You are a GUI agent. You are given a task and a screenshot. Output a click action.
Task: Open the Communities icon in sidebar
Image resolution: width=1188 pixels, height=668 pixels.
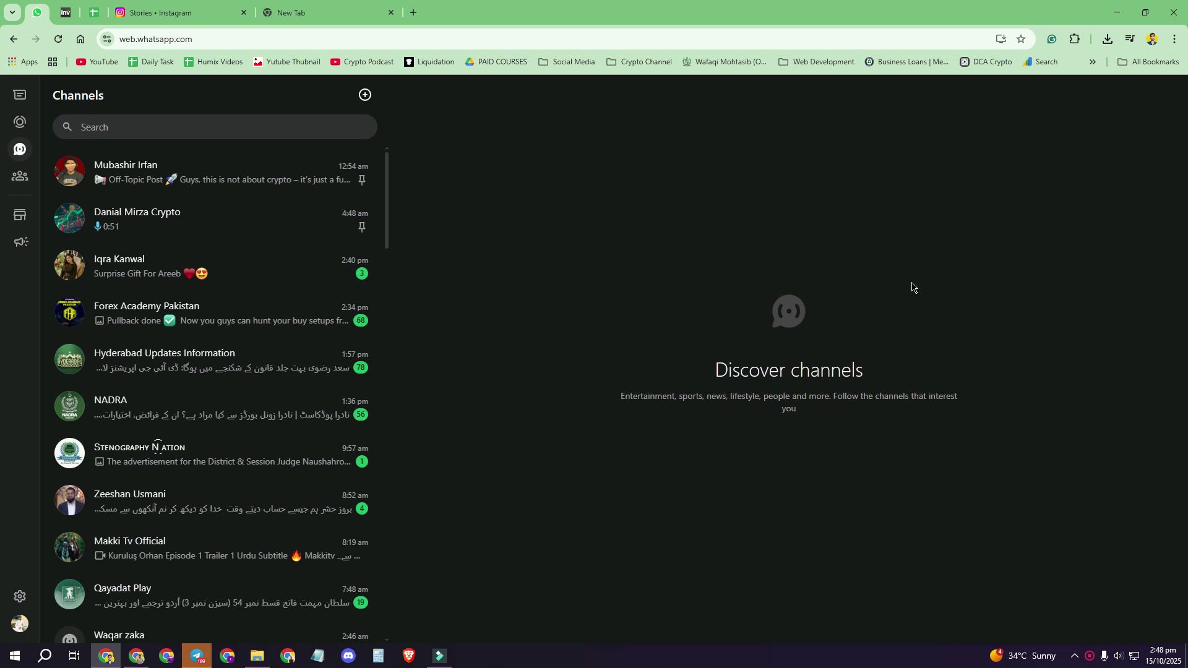click(x=20, y=176)
